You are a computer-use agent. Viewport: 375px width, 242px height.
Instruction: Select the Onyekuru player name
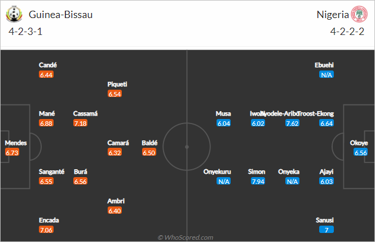tap(217, 171)
